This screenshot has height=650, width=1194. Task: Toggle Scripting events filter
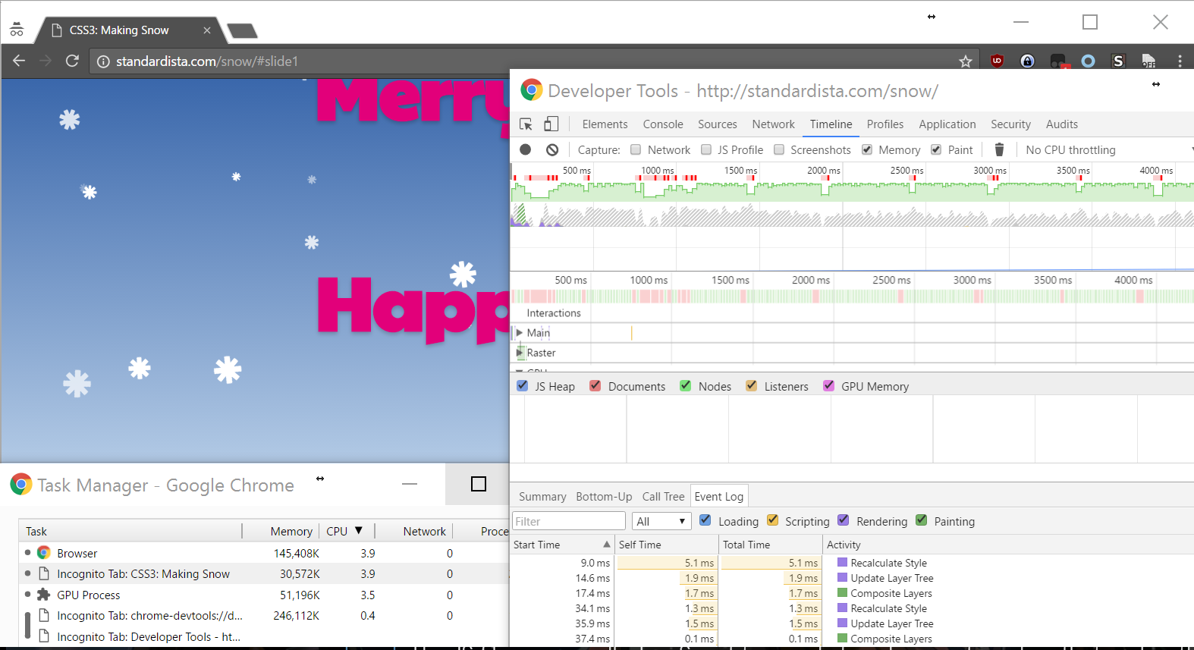pyautogui.click(x=773, y=520)
